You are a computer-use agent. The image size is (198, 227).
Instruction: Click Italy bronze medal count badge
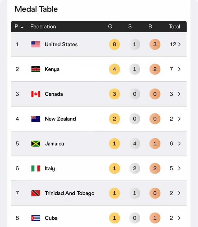point(155,169)
